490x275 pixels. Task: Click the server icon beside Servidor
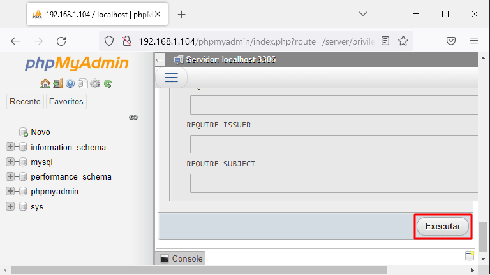[179, 60]
